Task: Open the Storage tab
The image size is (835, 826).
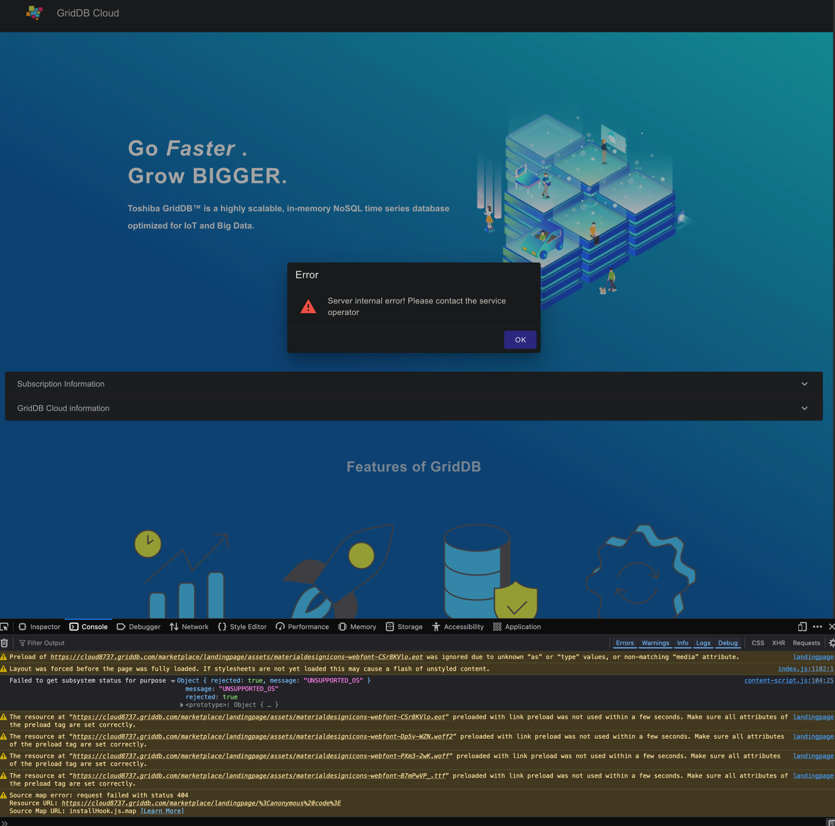Action: (404, 627)
